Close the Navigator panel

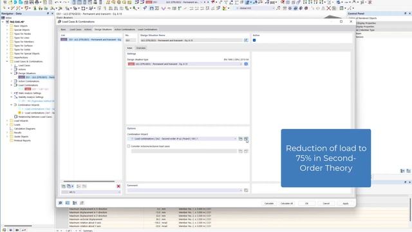52,13
